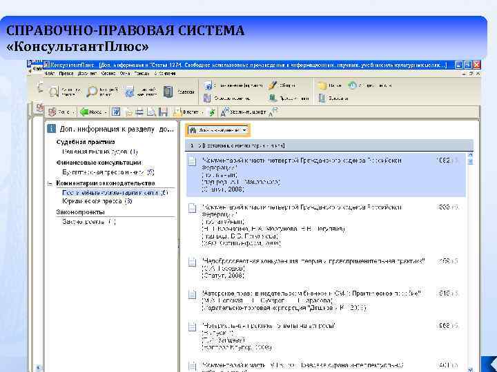497x372 pixels.
Task: Click Финансовые консультации heading
Action: point(99,163)
